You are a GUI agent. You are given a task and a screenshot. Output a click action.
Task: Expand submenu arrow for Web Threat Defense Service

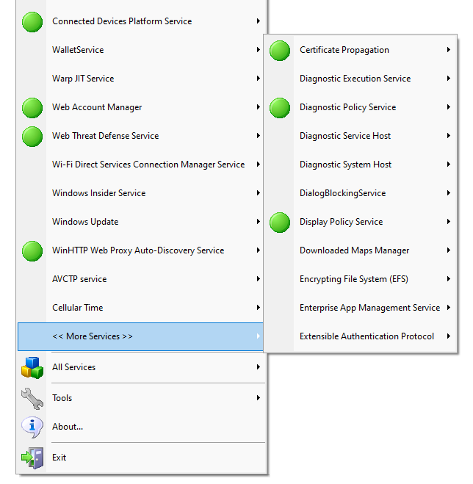pyautogui.click(x=258, y=136)
